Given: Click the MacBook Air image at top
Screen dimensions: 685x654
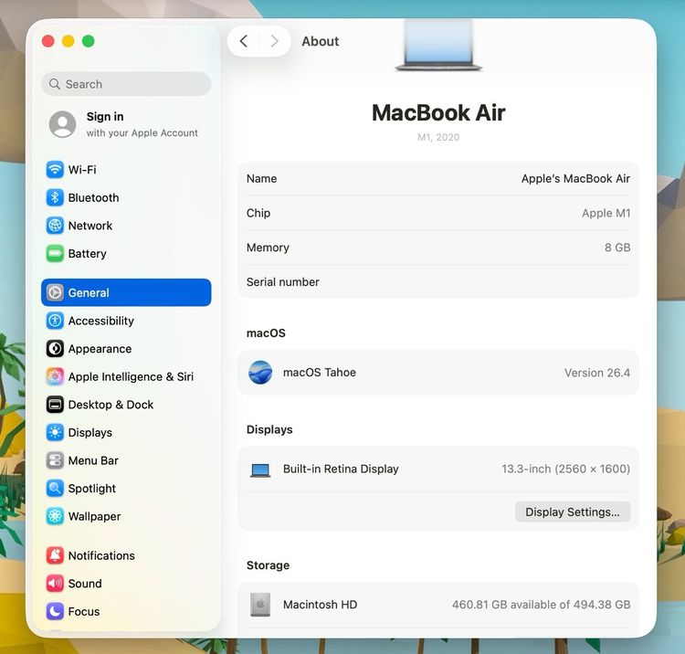Looking at the screenshot, I should click(x=438, y=45).
